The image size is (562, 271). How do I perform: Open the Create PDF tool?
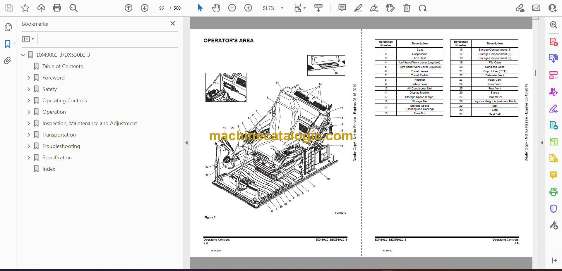pyautogui.click(x=553, y=42)
